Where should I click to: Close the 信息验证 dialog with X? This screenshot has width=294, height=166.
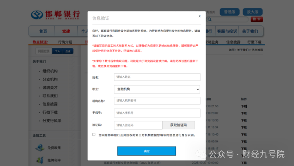[x=200, y=16]
